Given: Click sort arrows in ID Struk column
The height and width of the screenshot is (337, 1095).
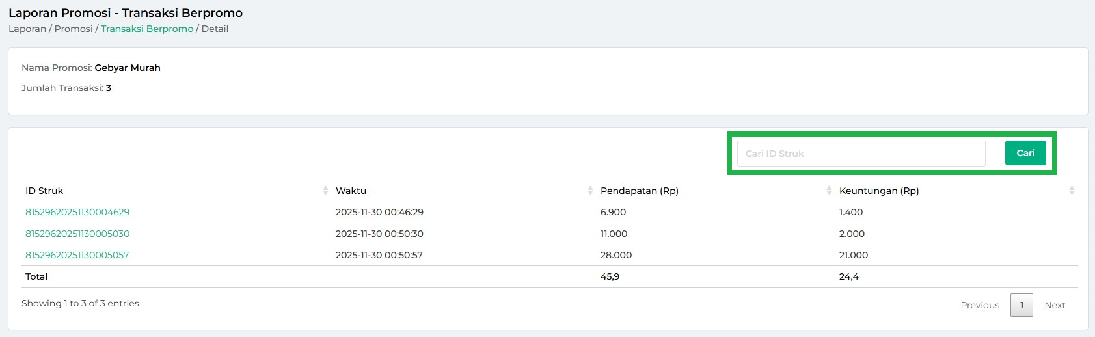Looking at the screenshot, I should (325, 191).
